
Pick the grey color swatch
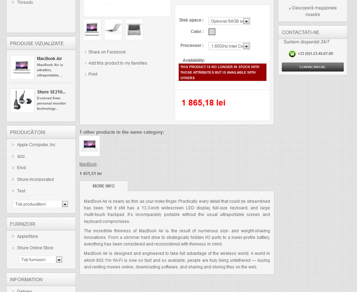pos(212,32)
